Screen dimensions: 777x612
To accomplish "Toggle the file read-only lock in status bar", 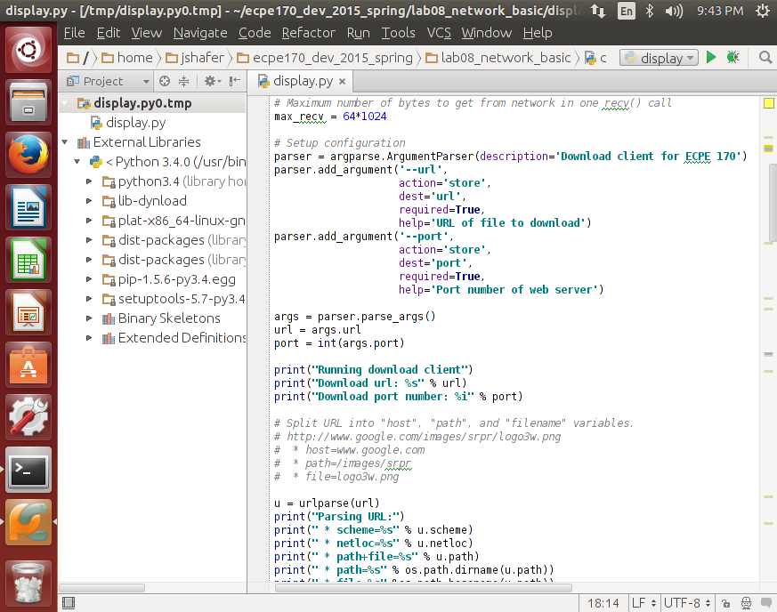I will tap(726, 602).
